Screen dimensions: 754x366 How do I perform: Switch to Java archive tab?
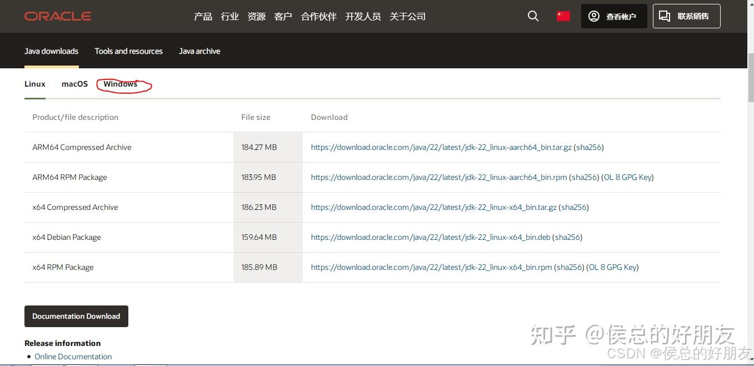pos(199,51)
